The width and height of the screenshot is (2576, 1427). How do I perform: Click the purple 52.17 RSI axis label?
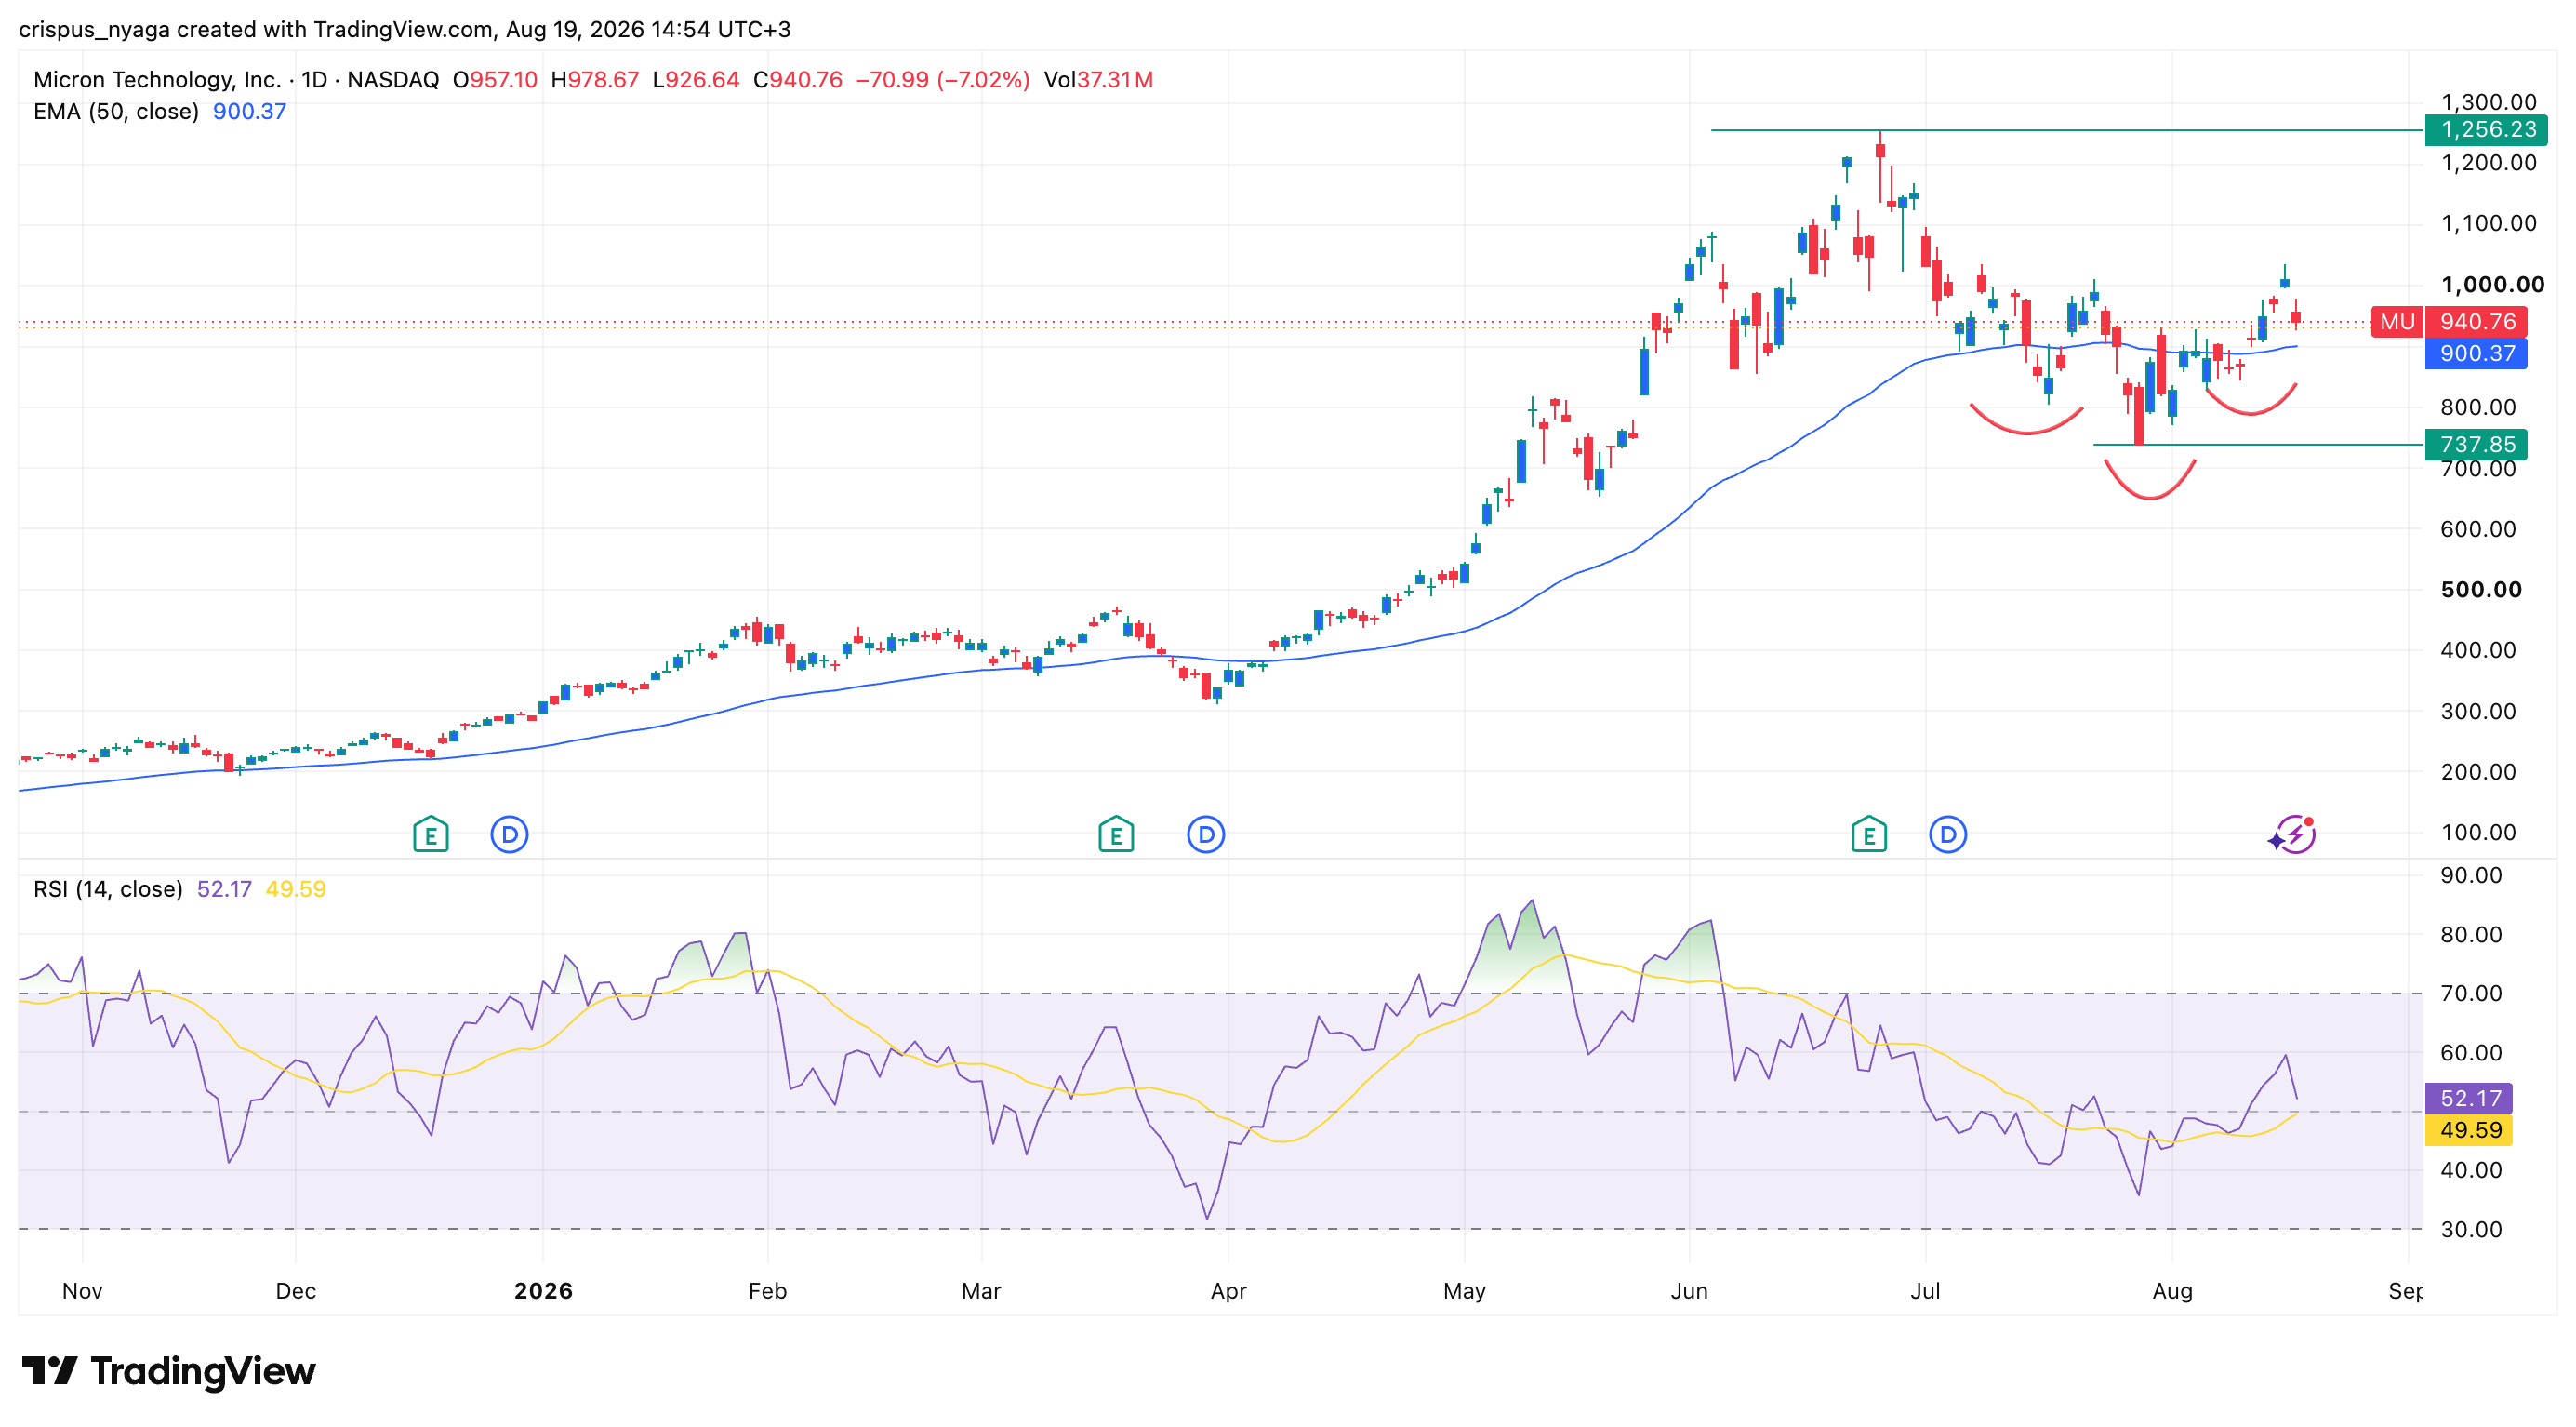coord(2470,1098)
